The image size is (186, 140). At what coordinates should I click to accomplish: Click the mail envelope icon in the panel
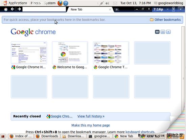[x=115, y=3]
